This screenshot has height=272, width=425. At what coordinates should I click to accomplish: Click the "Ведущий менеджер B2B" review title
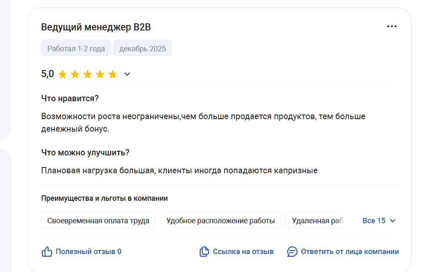coord(96,27)
